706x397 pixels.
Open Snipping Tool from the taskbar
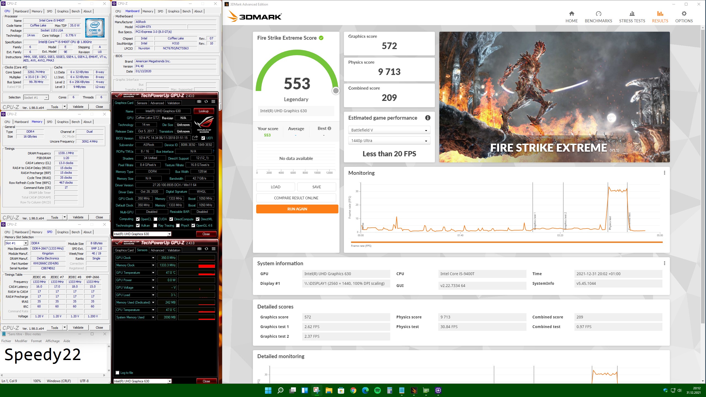317,390
